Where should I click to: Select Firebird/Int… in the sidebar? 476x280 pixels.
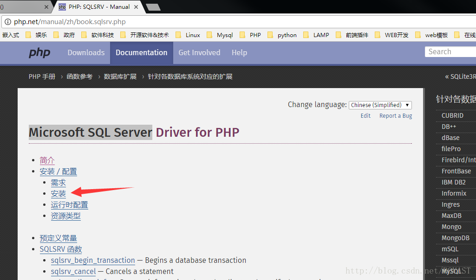coord(459,160)
